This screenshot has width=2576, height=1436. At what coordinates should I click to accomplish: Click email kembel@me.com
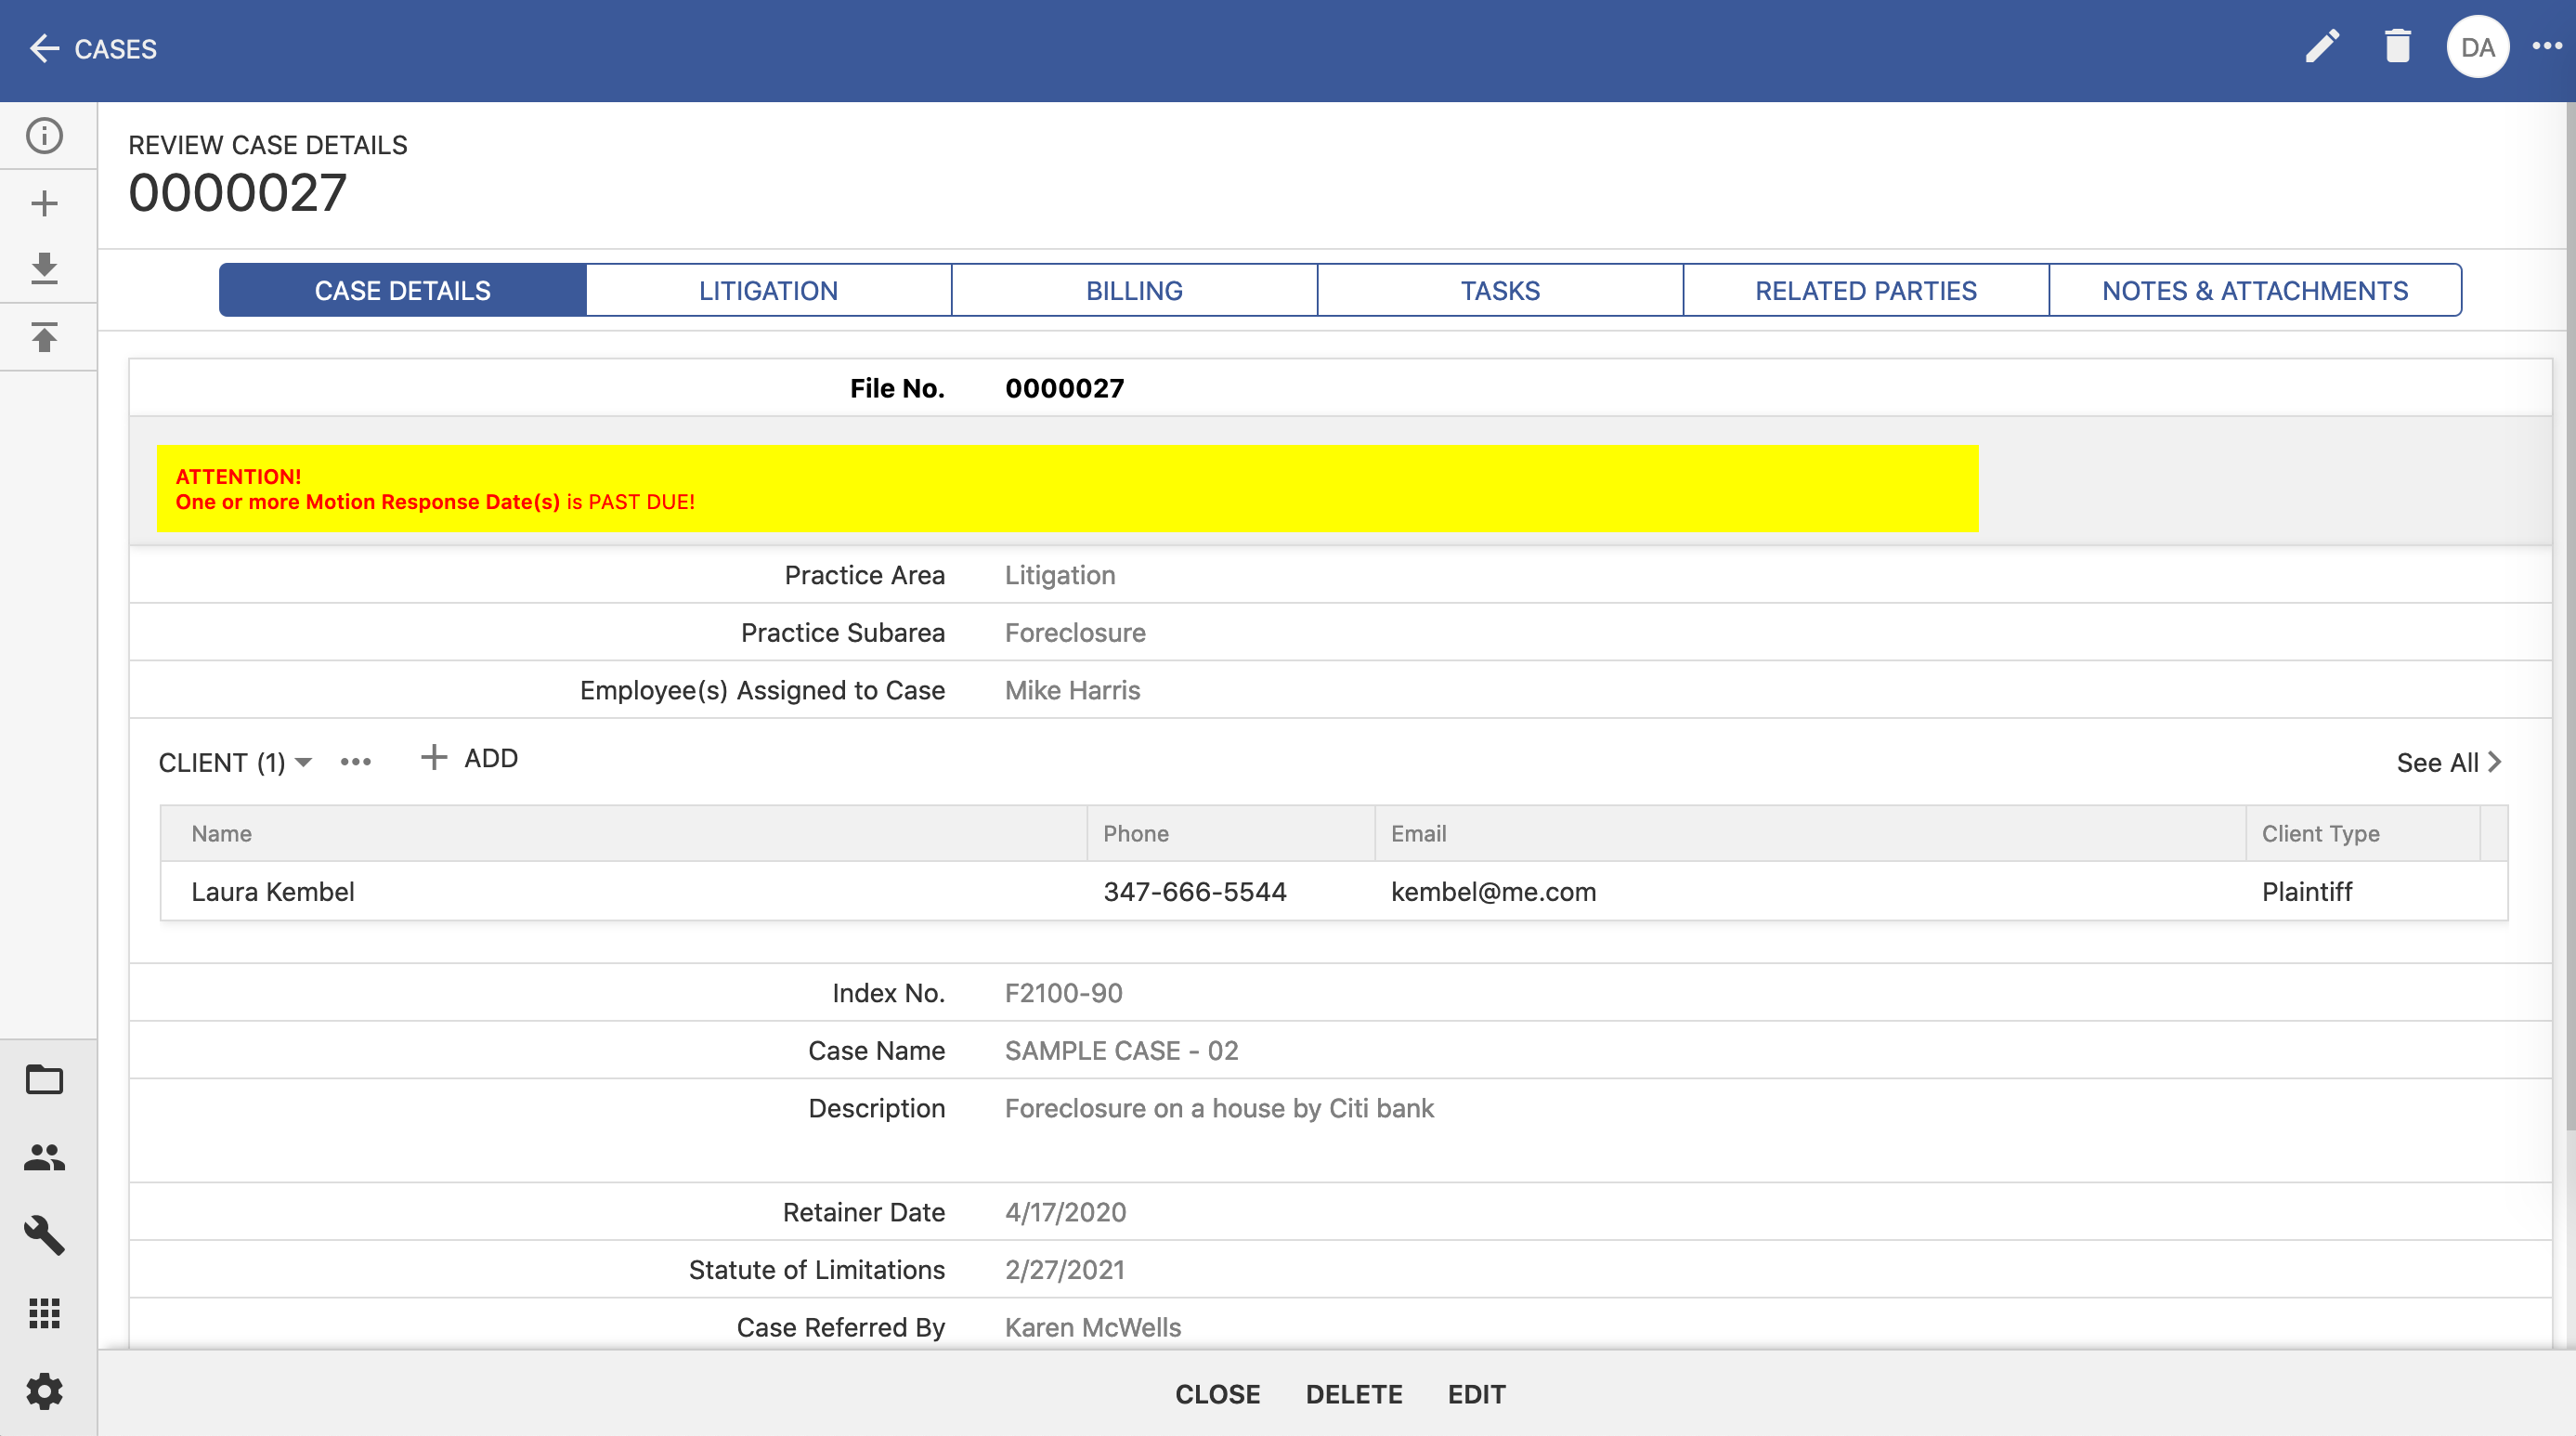(1494, 891)
